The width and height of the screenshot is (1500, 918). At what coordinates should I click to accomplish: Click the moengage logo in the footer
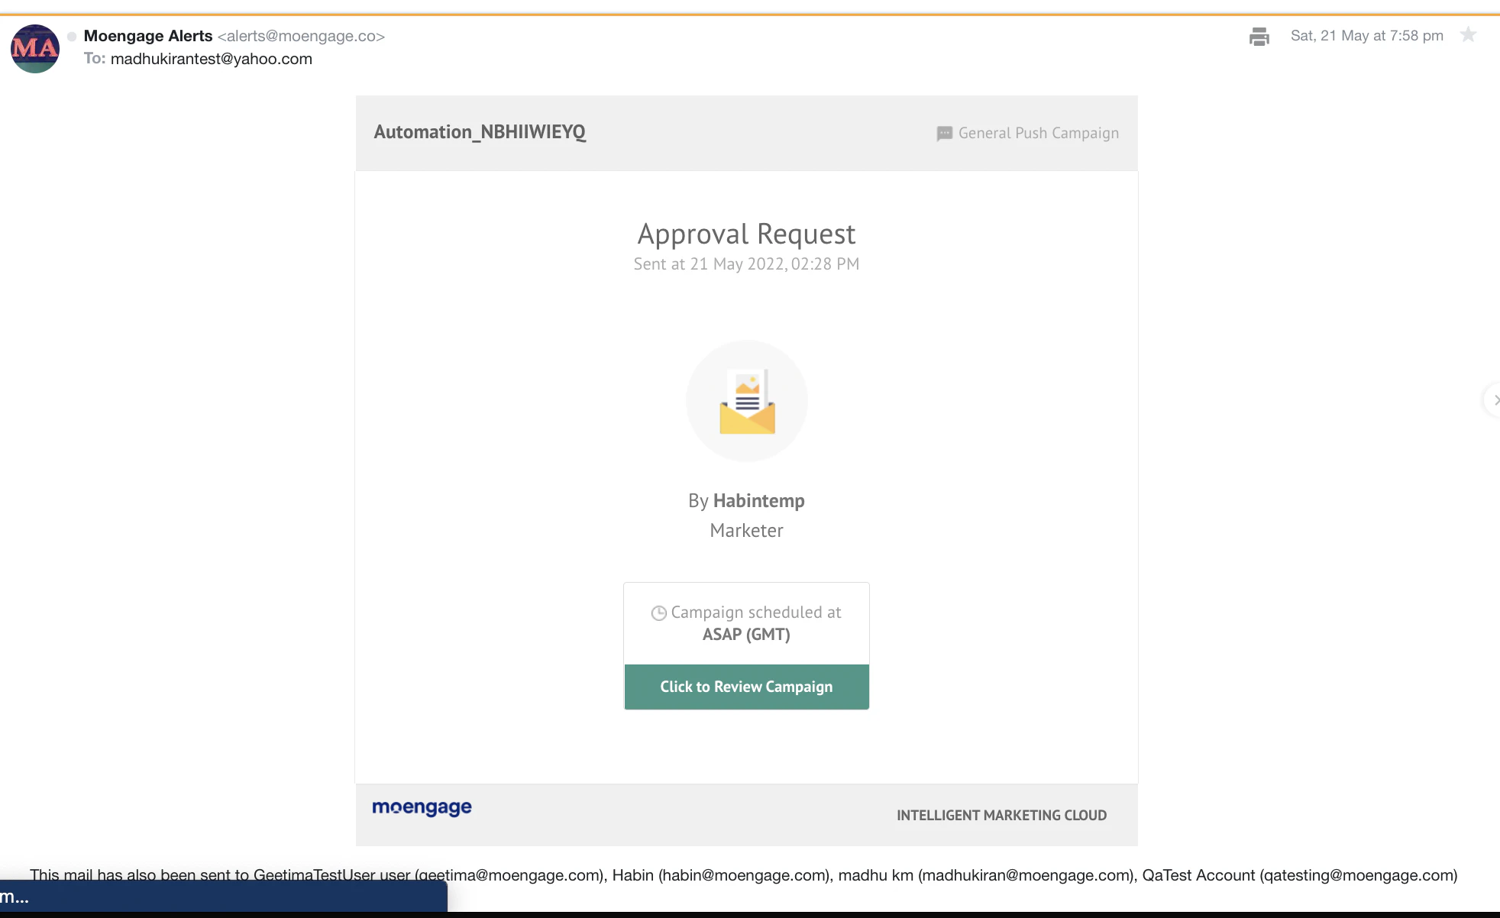pos(422,807)
